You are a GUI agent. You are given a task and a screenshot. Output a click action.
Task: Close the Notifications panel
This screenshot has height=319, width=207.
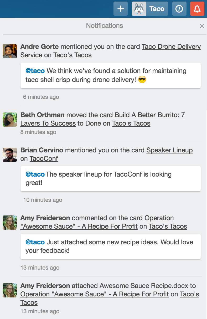click(202, 26)
